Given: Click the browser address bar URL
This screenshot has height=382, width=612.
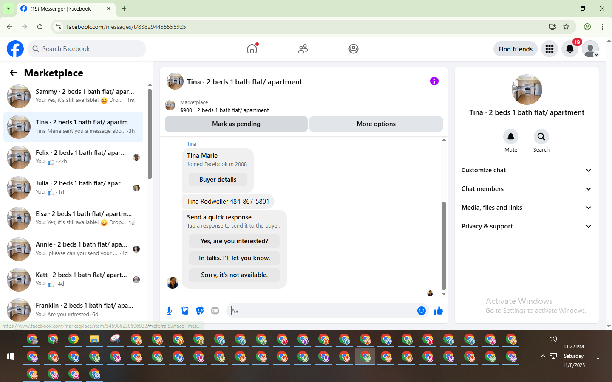Looking at the screenshot, I should (x=126, y=27).
